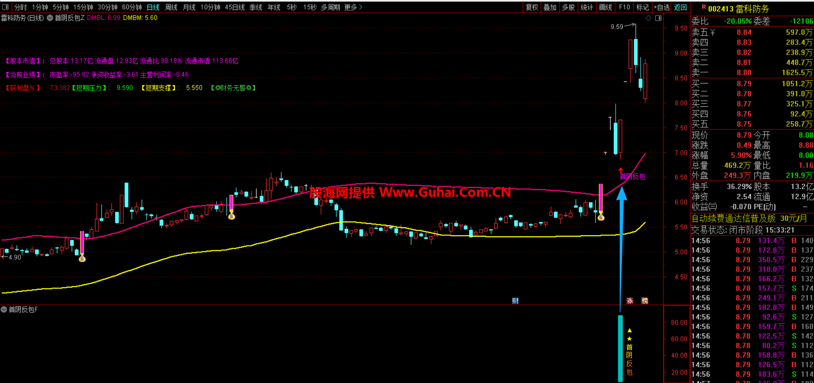Click the 财 financial marker icon
This screenshot has height=383, width=814.
click(515, 301)
